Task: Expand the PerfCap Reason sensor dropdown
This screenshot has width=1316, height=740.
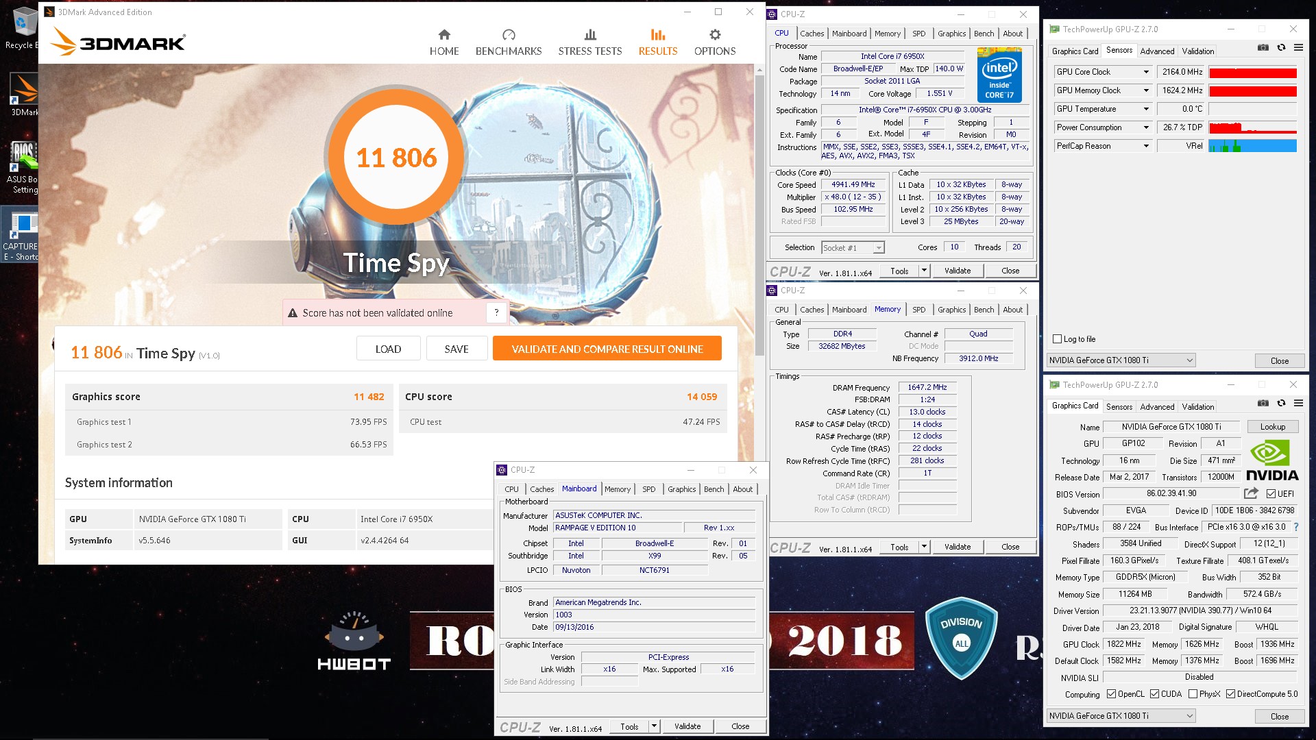Action: click(1145, 146)
